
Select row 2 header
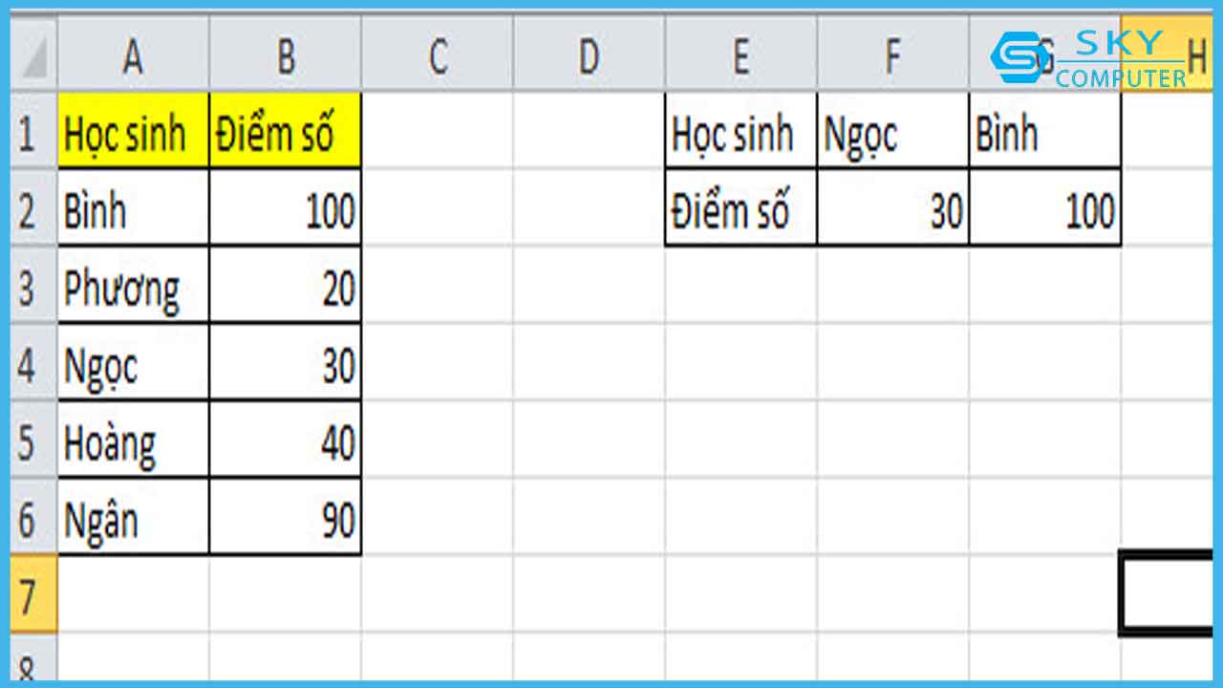[33, 207]
